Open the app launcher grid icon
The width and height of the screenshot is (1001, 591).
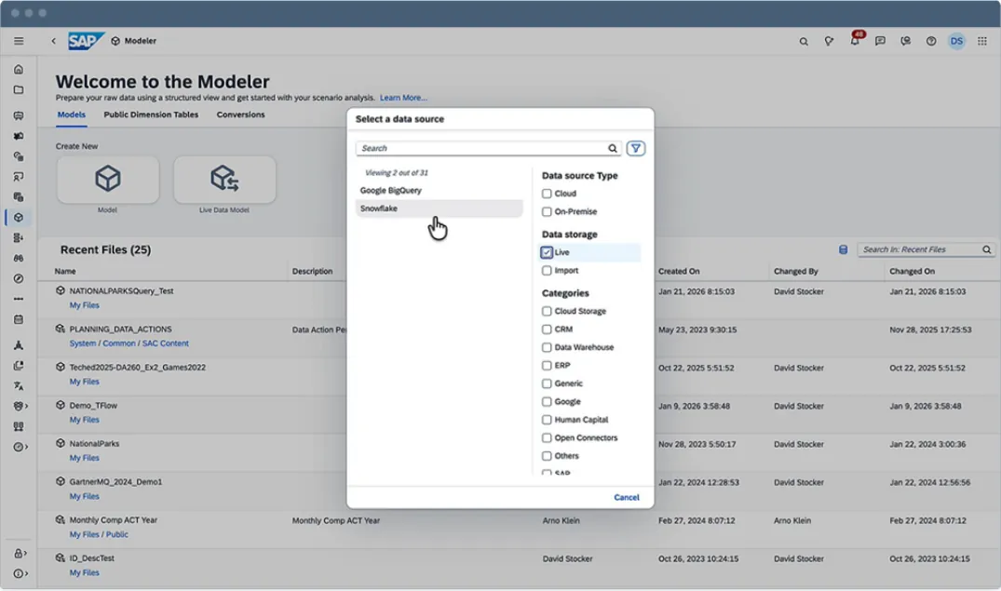click(x=982, y=41)
